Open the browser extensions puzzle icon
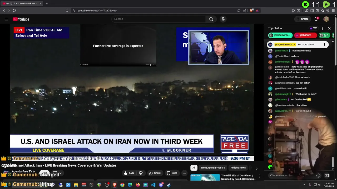 click(293, 10)
